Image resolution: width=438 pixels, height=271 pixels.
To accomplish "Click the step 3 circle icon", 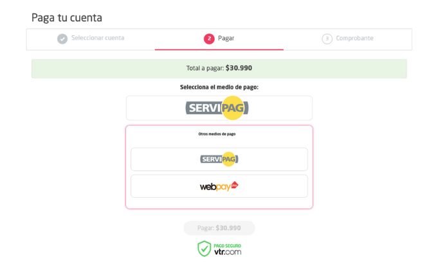I will click(x=327, y=39).
